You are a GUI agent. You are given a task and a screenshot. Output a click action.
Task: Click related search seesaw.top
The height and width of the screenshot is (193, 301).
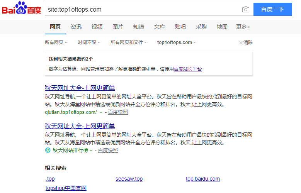[x=129, y=179]
